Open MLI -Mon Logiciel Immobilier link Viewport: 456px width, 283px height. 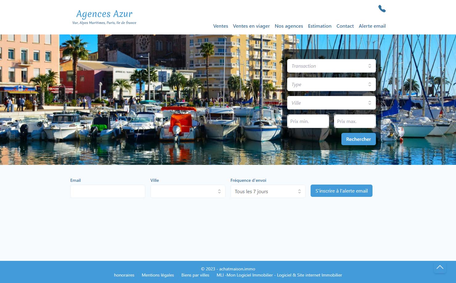tap(279, 275)
